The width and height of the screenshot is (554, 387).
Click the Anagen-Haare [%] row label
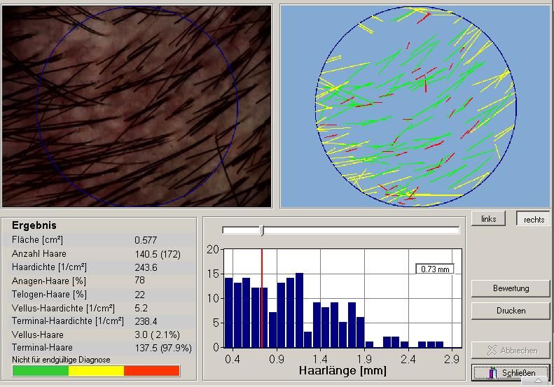click(x=49, y=281)
